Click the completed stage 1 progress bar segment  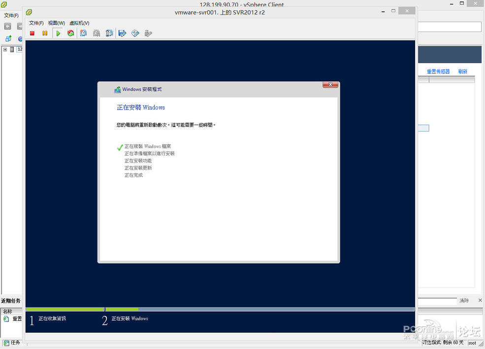pyautogui.click(x=65, y=309)
